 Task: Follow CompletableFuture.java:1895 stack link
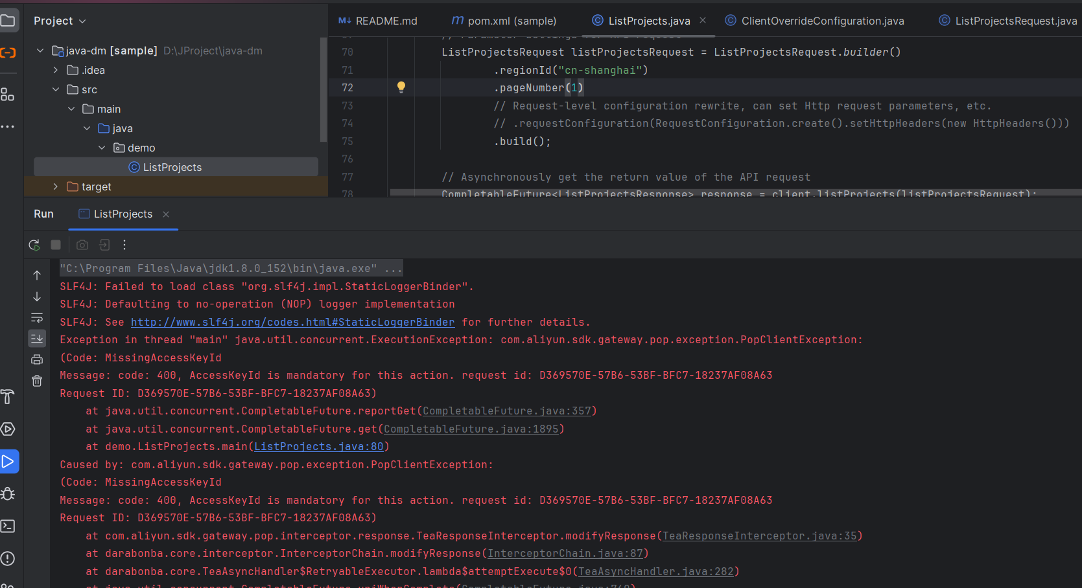click(471, 429)
